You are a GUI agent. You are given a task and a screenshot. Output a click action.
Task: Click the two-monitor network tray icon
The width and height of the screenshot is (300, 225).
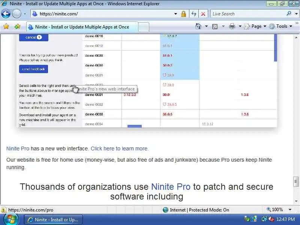(x=264, y=219)
